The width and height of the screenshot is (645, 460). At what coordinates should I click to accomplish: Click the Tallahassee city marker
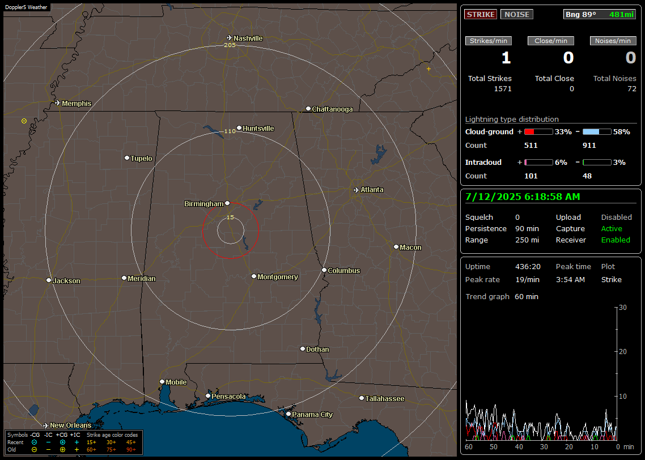pyautogui.click(x=362, y=398)
